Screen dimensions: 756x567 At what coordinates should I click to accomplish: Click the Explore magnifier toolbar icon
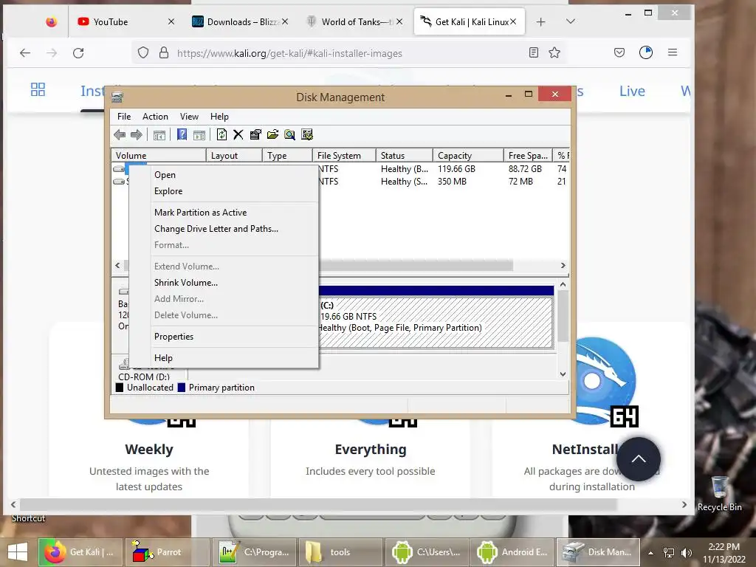point(289,134)
